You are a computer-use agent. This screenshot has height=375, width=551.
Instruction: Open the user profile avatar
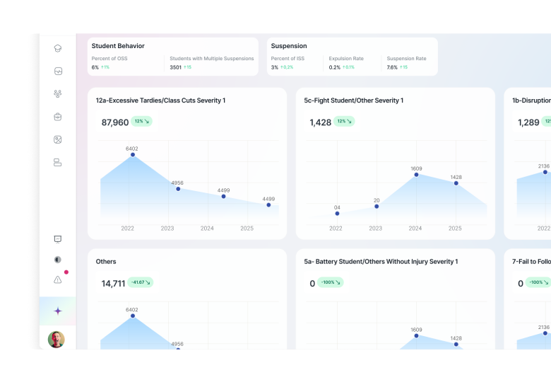click(57, 340)
